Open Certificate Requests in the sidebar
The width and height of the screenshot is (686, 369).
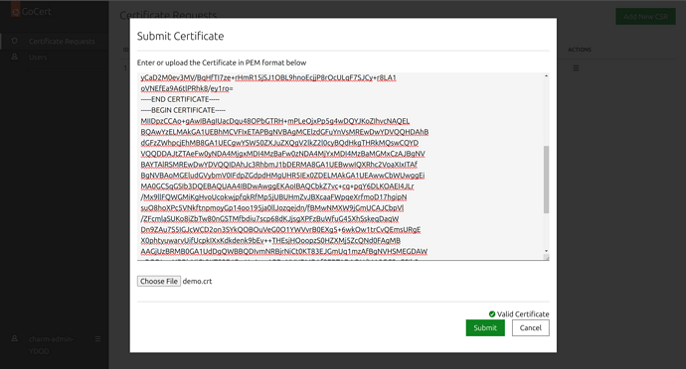coord(62,41)
